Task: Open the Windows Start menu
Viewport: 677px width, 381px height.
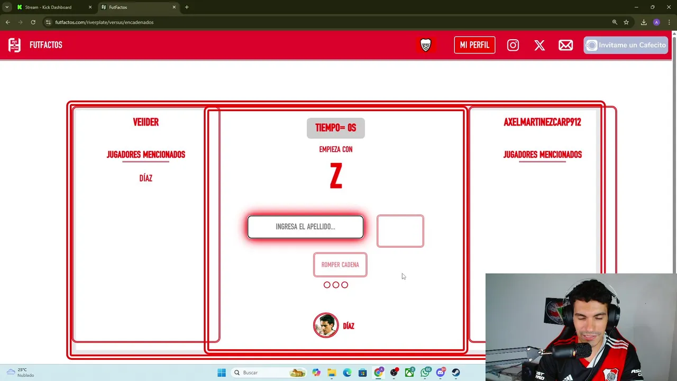Action: click(222, 373)
